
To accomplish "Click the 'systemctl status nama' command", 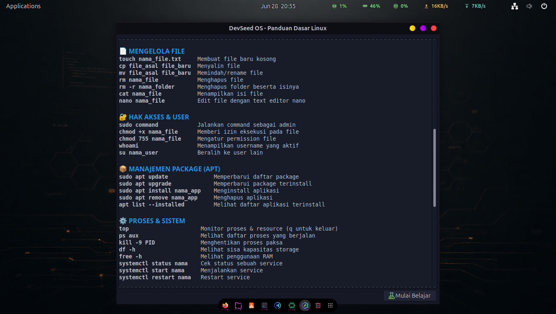I will pos(153,263).
